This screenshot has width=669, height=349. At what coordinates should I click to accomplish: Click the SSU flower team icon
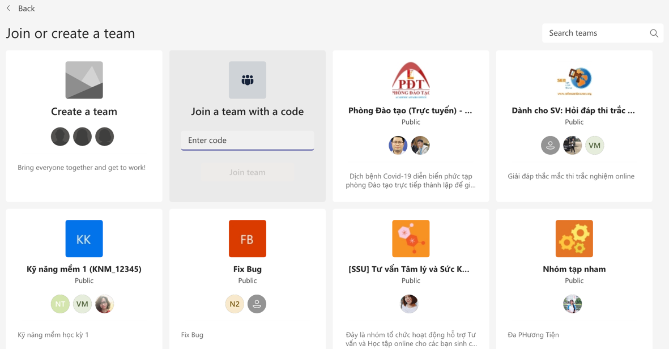(x=411, y=239)
